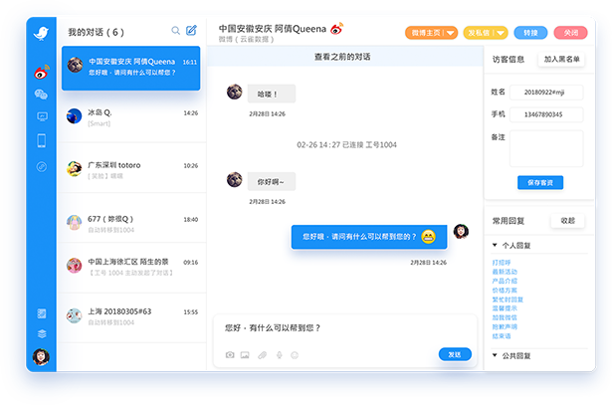Attach a file with the paperclip icon
Image resolution: width=612 pixels, height=405 pixels.
(262, 354)
